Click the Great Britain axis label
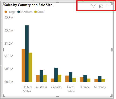This screenshot has height=99, width=116. (71, 89)
